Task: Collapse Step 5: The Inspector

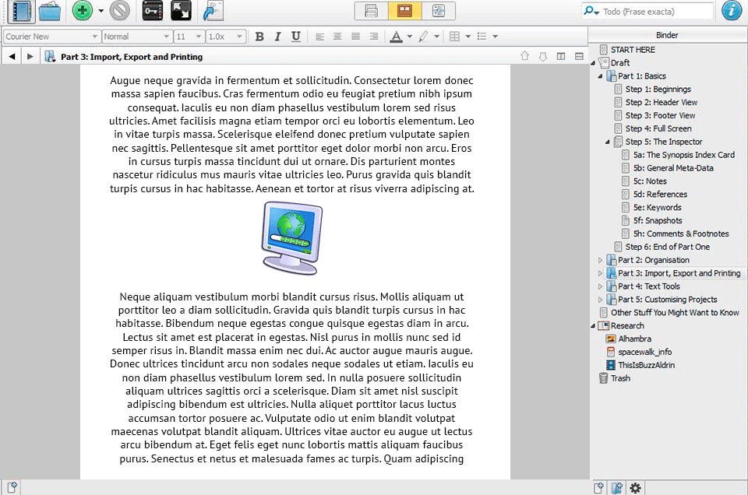Action: tap(607, 142)
